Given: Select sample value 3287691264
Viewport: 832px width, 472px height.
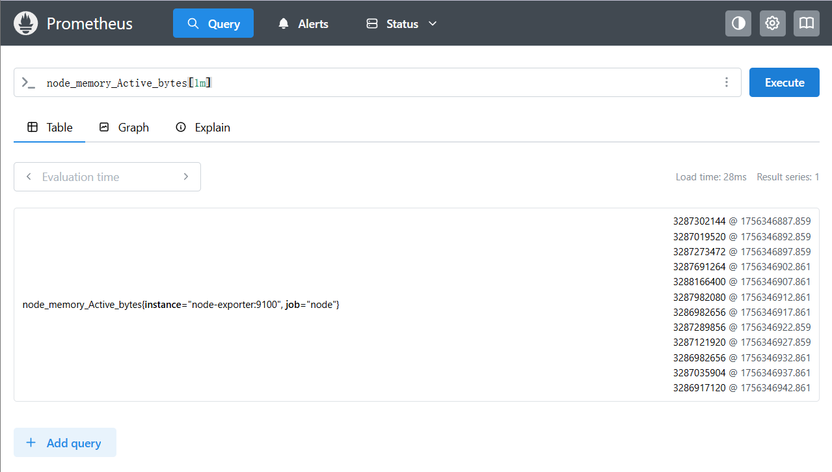Looking at the screenshot, I should [x=699, y=266].
